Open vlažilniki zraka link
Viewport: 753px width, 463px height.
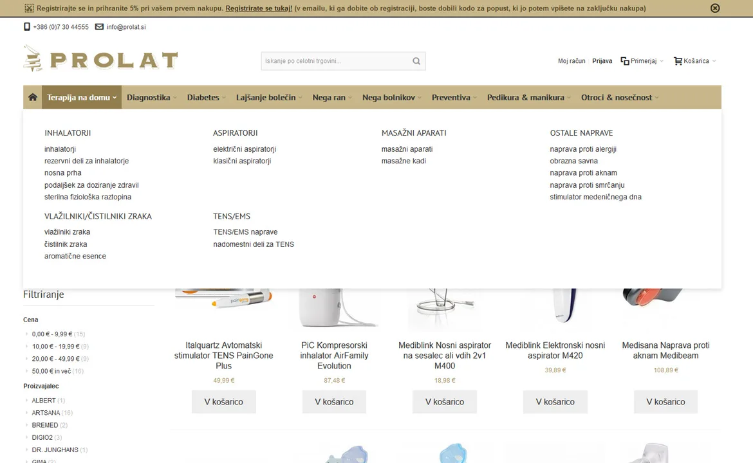(x=67, y=232)
